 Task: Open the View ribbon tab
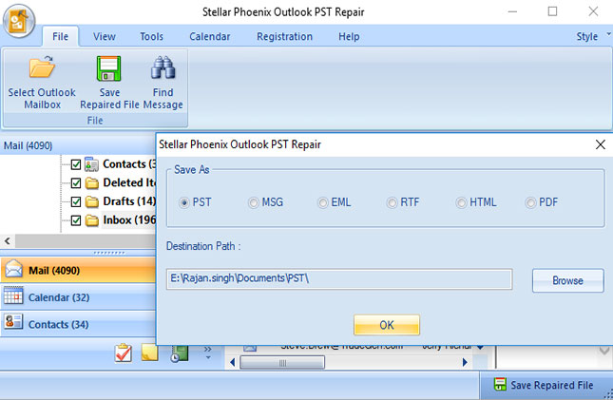104,37
